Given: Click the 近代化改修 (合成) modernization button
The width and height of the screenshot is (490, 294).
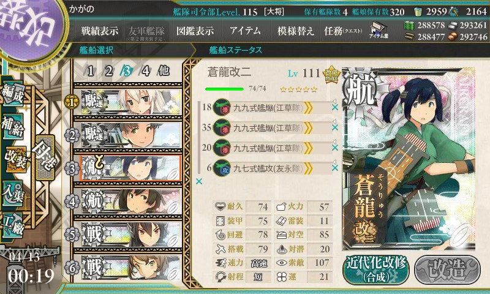Looking at the screenshot, I should [x=376, y=270].
